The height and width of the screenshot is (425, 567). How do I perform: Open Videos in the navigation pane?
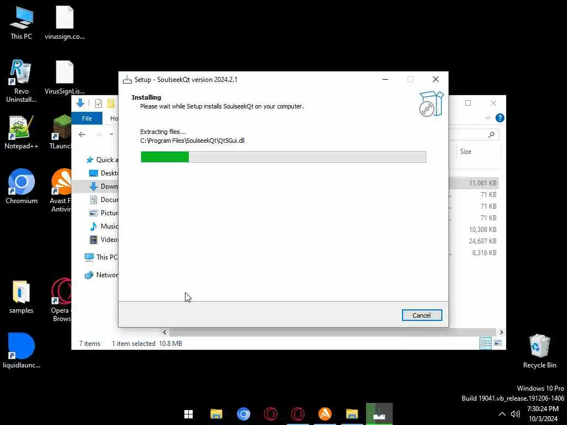click(x=104, y=239)
